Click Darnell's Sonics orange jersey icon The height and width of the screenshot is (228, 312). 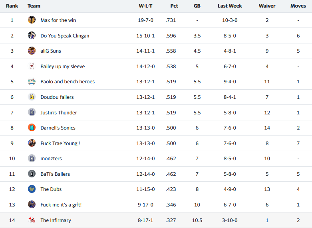32,128
